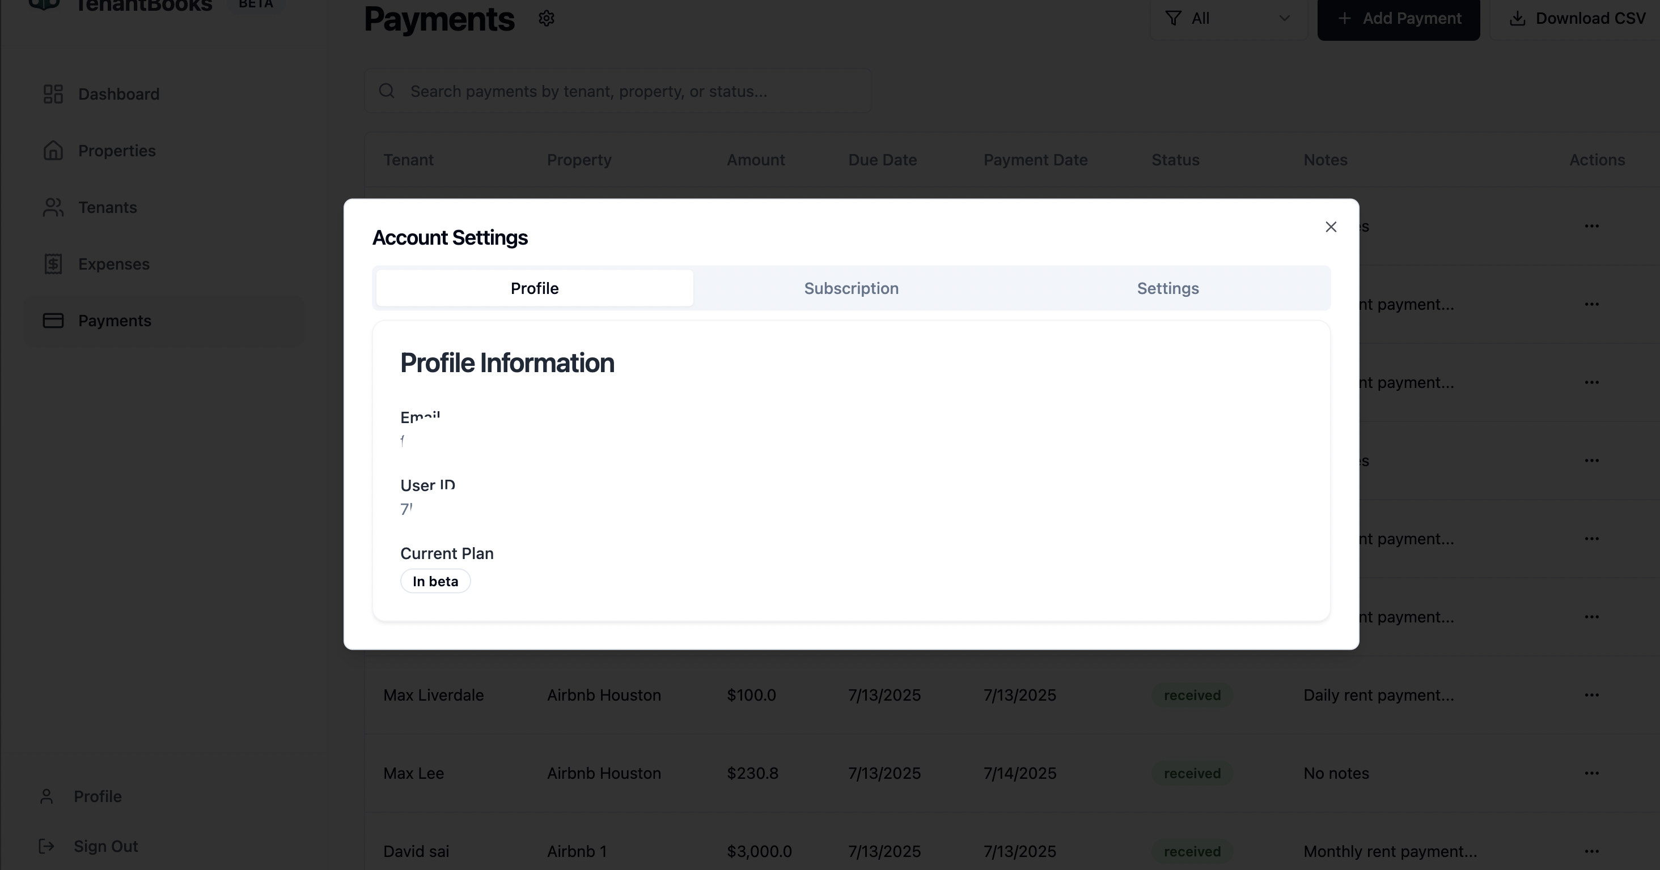
Task: Click received status on David sai row
Action: click(x=1192, y=851)
